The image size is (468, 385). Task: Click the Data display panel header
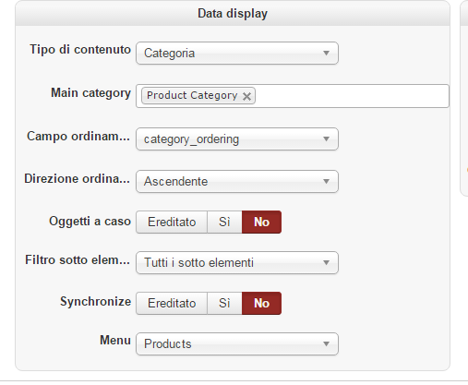[x=233, y=13]
